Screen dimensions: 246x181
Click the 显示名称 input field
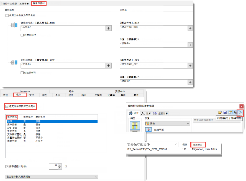64,10
